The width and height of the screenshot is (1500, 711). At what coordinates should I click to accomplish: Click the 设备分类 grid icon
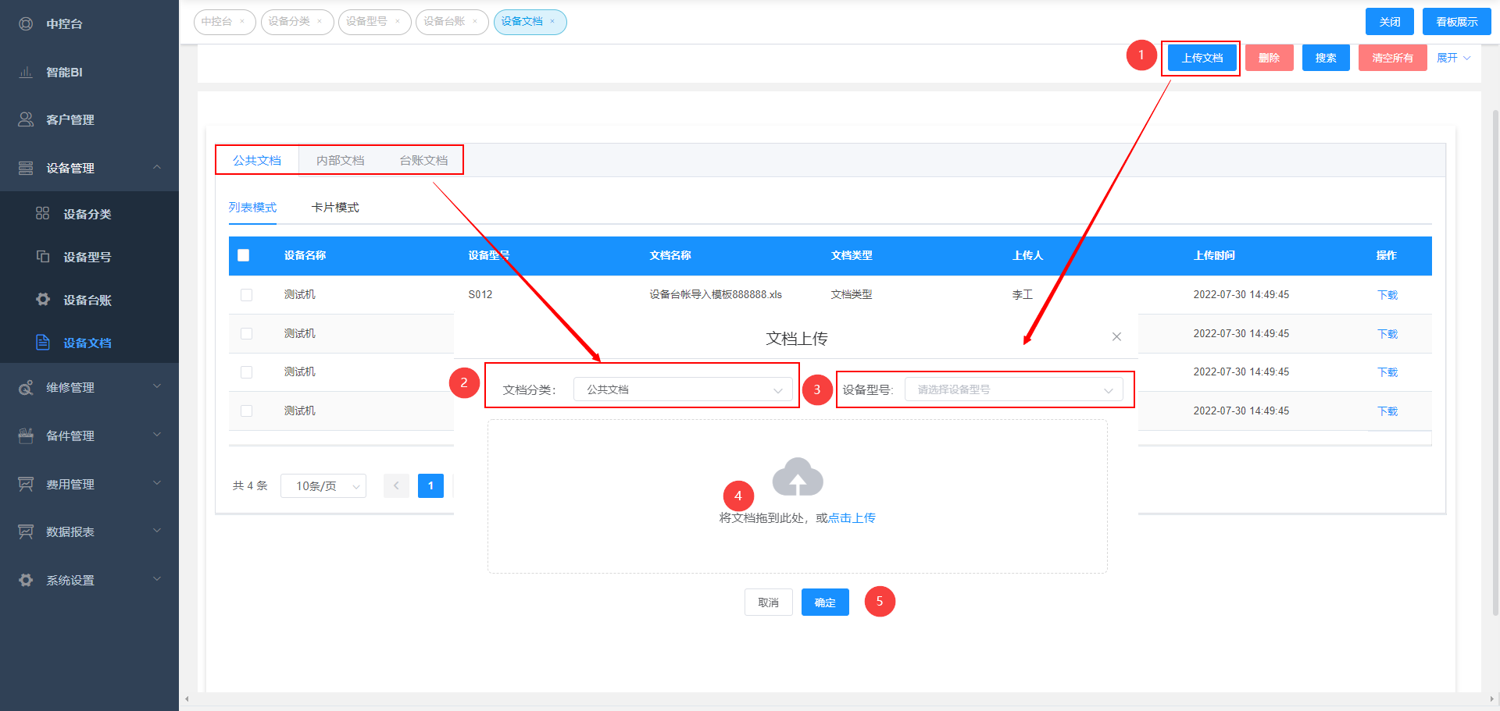click(43, 214)
